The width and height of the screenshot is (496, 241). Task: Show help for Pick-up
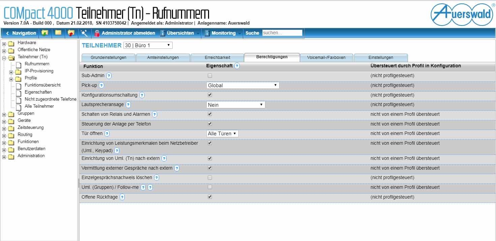tap(101, 85)
